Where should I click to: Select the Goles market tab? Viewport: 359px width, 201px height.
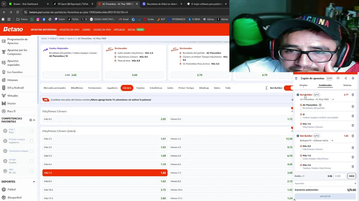[170, 88]
